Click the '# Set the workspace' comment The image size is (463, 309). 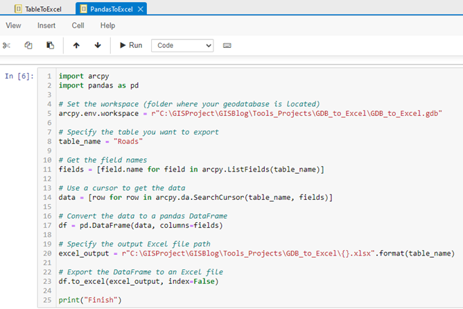189,104
